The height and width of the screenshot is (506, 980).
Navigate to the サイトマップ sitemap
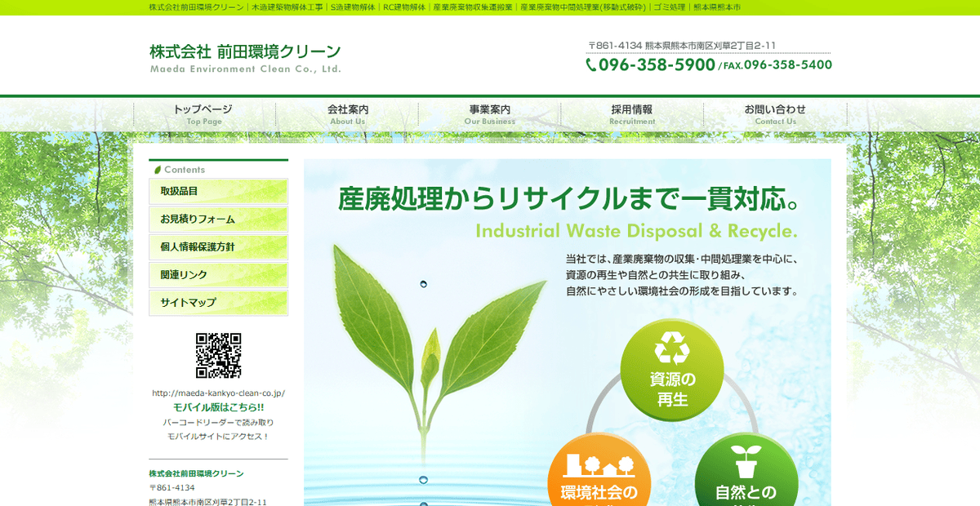[x=218, y=303]
